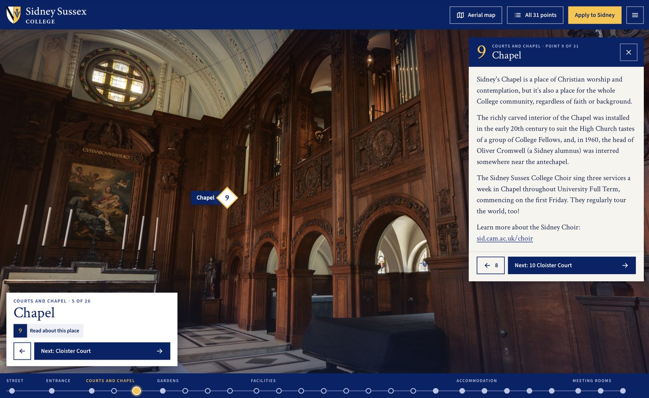Click the Sidney Sussex College crest logo
The height and width of the screenshot is (398, 649).
pyautogui.click(x=13, y=15)
